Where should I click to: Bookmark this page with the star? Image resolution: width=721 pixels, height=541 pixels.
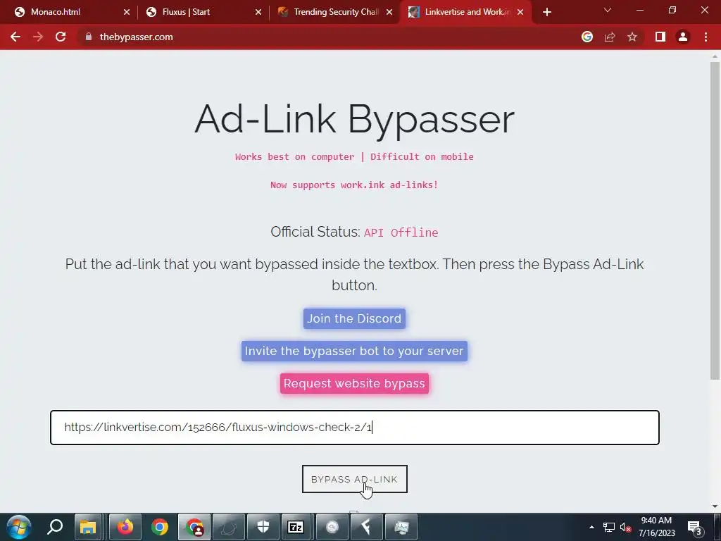click(632, 37)
